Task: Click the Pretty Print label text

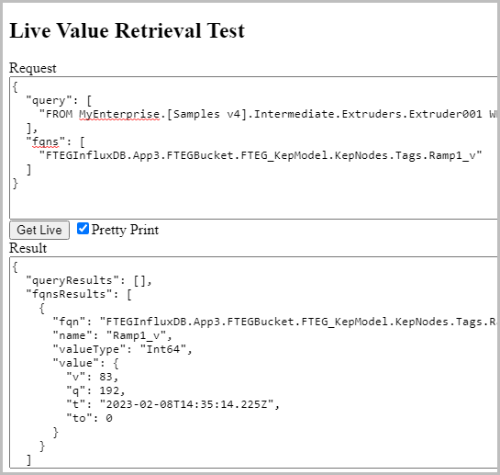Action: (125, 230)
